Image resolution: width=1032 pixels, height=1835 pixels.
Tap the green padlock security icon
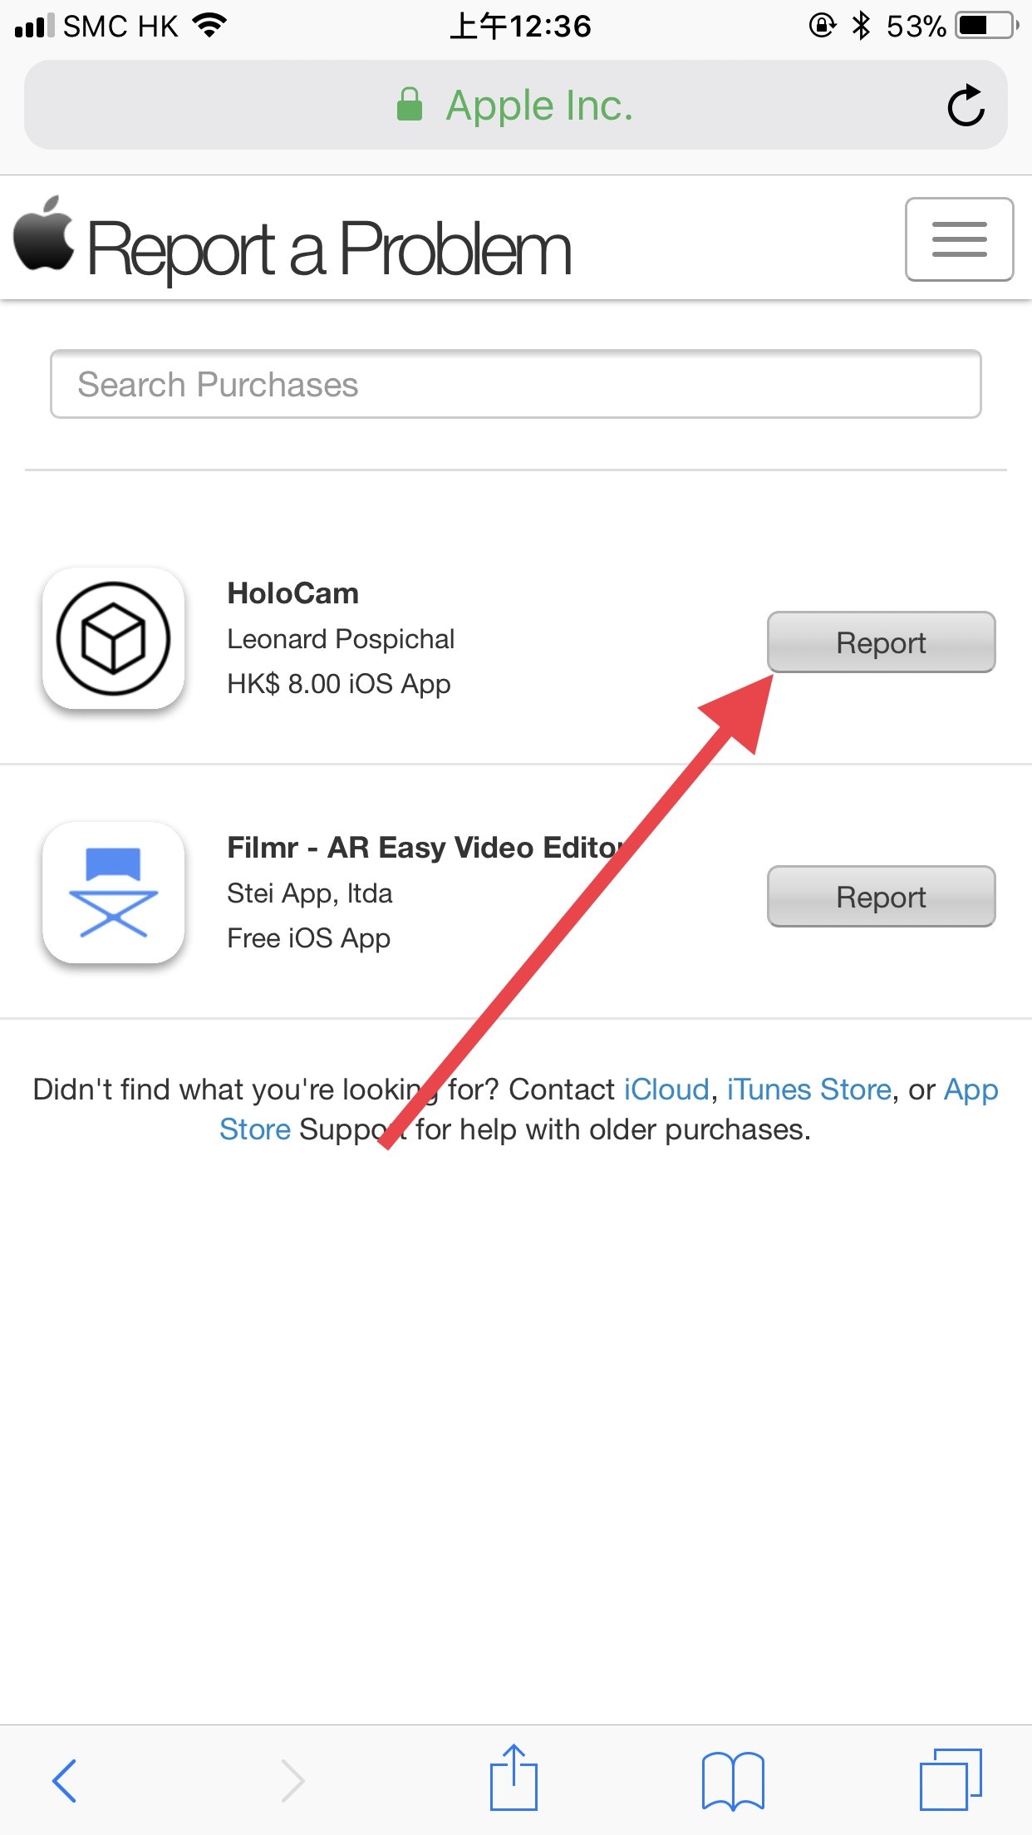pos(410,105)
